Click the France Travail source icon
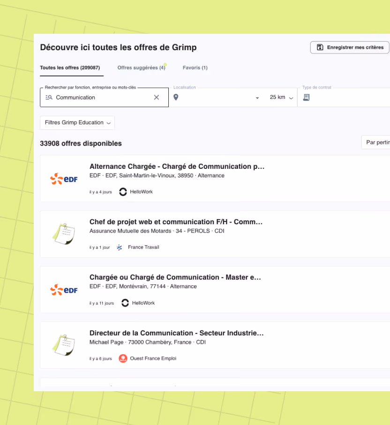390x425 pixels. pyautogui.click(x=119, y=248)
